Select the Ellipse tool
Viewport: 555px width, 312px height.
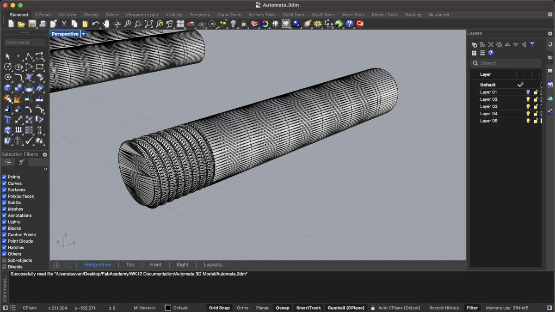(x=18, y=67)
